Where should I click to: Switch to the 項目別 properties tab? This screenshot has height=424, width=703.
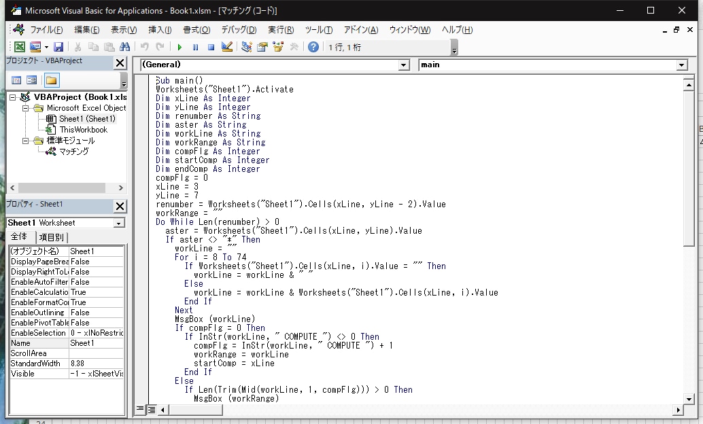point(51,237)
